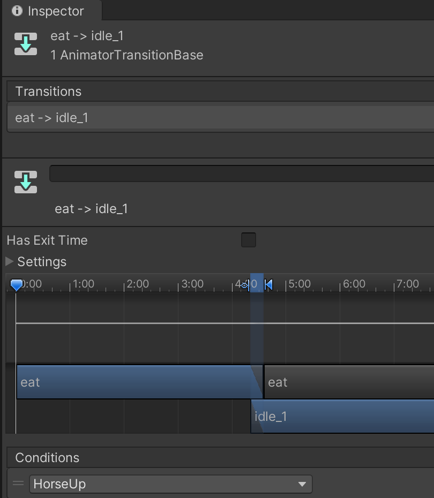Select the idle_1 clip bar in the timeline
434x498 pixels.
point(343,416)
